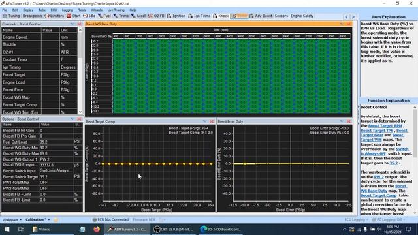418x235 pixels.
Task: Switch to the Breakpoints tab
Action: tap(32, 16)
